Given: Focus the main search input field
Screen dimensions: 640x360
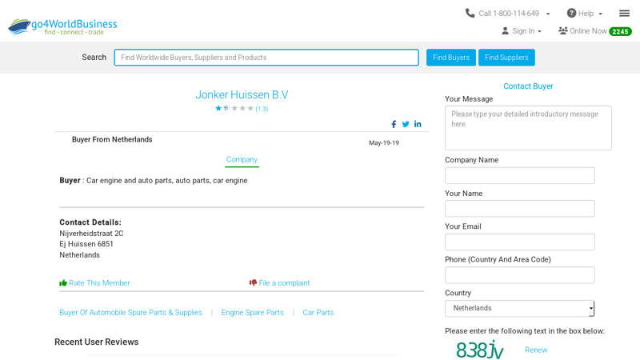Looking at the screenshot, I should [266, 58].
